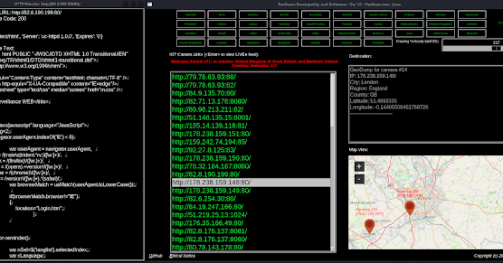Click the verbosity value field showing 217
503x263 pixels.
click(x=472, y=42)
